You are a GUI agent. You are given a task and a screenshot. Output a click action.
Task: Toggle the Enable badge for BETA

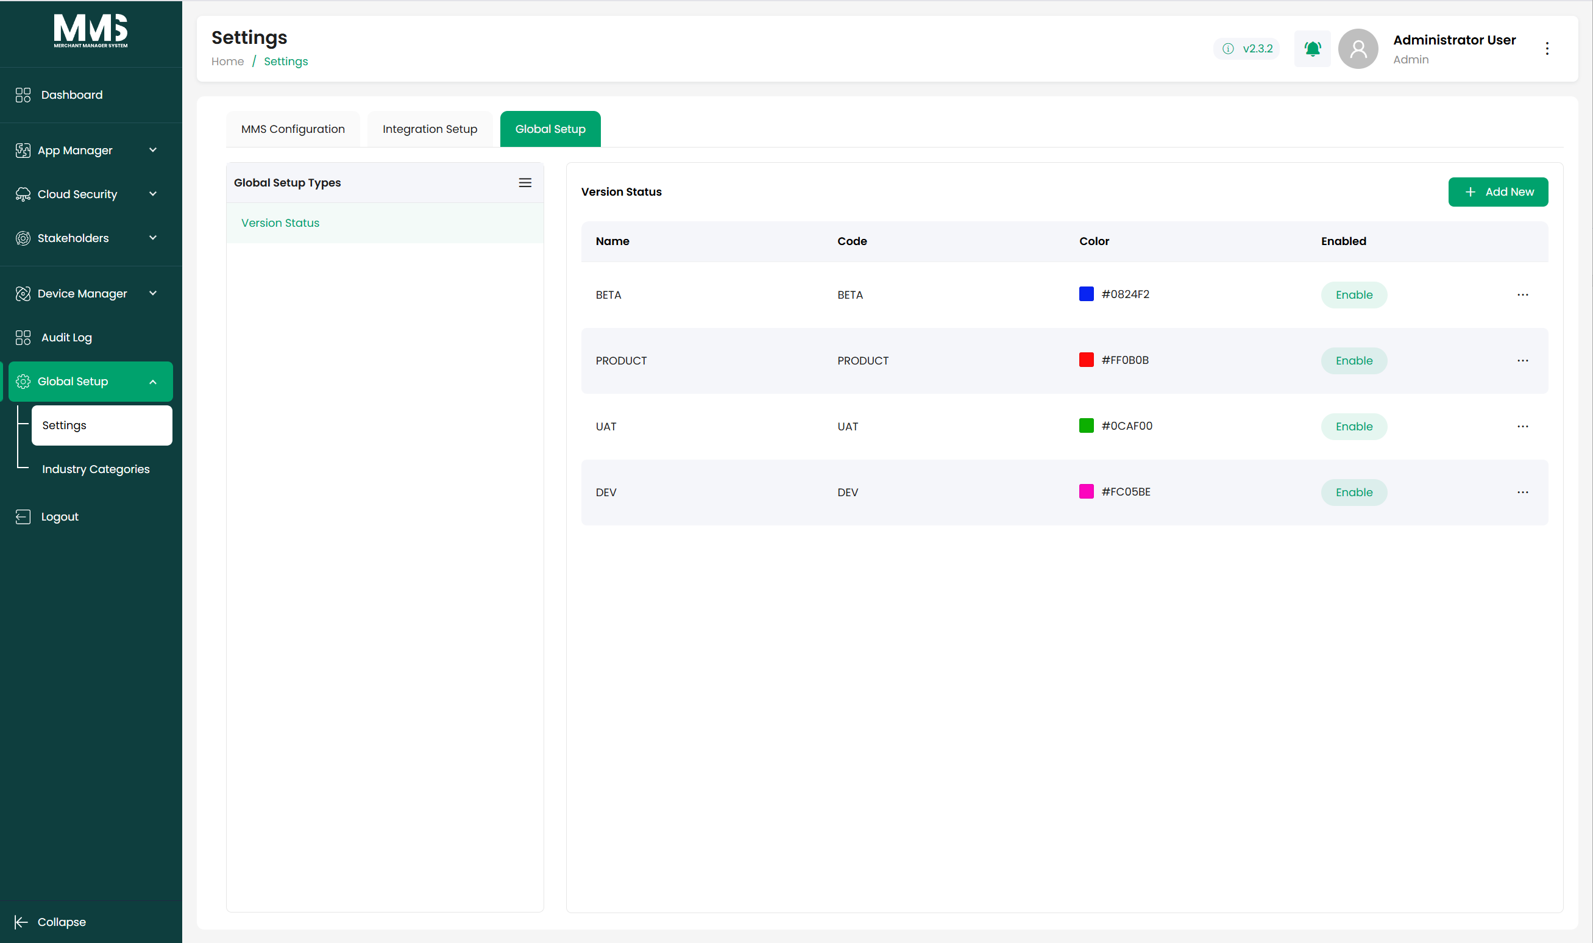pyautogui.click(x=1354, y=295)
